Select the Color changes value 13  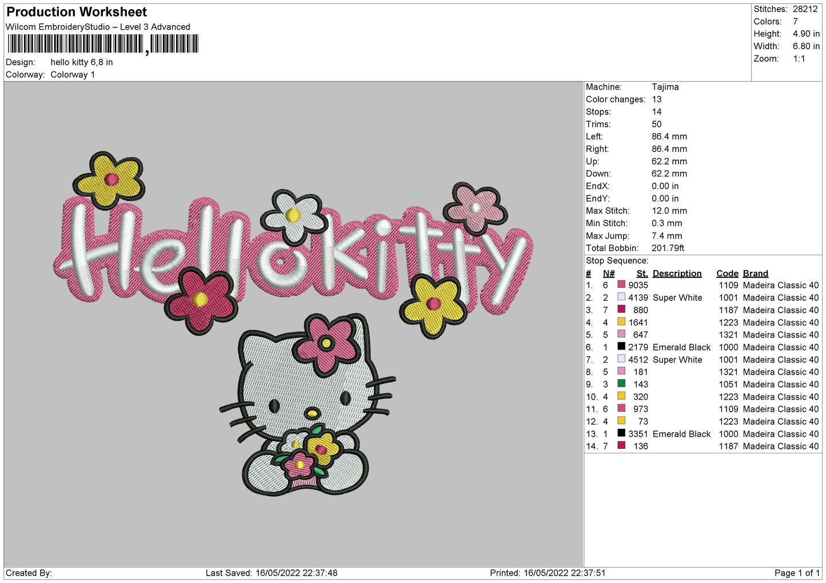(657, 99)
